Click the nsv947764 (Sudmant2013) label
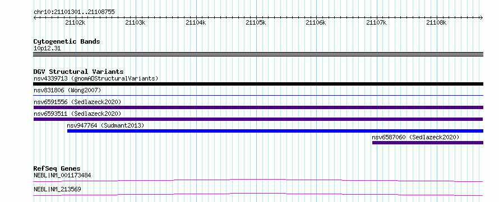 [105, 125]
